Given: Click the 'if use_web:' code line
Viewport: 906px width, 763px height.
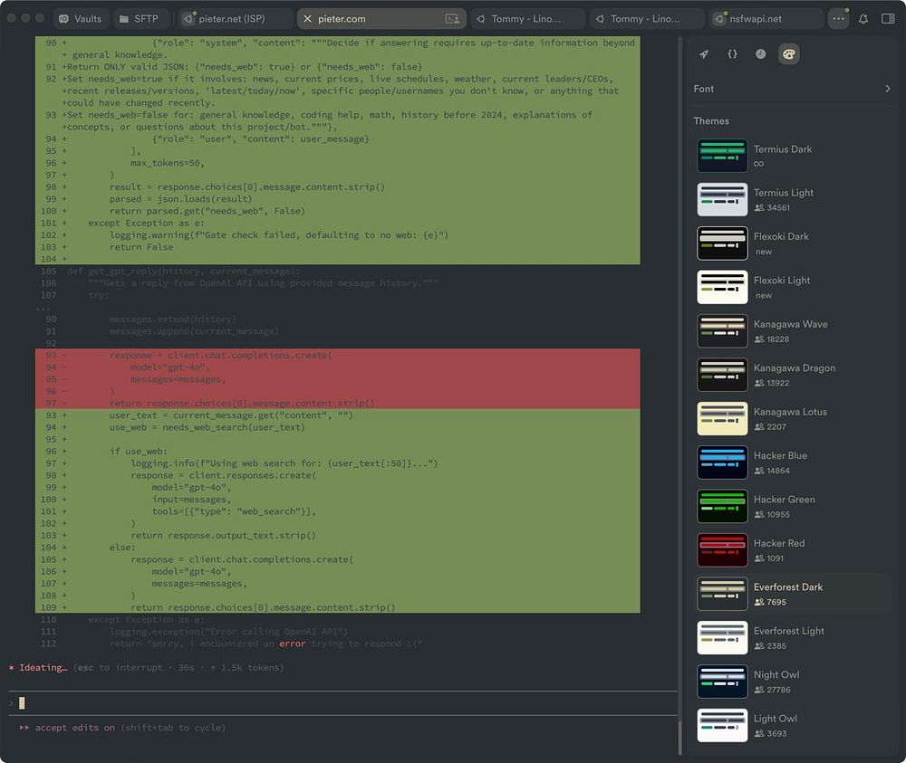Looking at the screenshot, I should [x=138, y=452].
